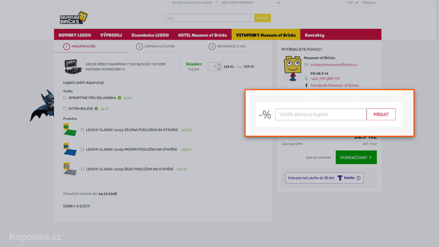Viewport: 439px width, 247px height.
Task: Open Stavebnice LEGO menu
Action: coord(150,35)
